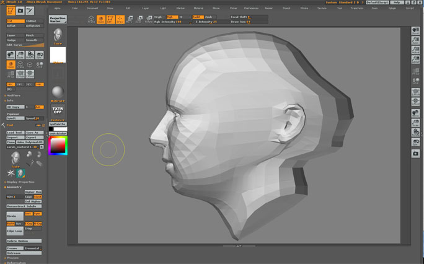Click the Local icon in left tray
This screenshot has height=264, width=424.
(40, 65)
